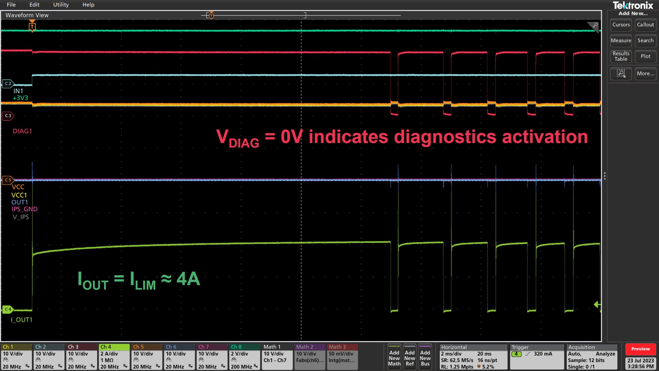Select the zoom box tool icon under Plot
659x371 pixels.
[x=621, y=73]
